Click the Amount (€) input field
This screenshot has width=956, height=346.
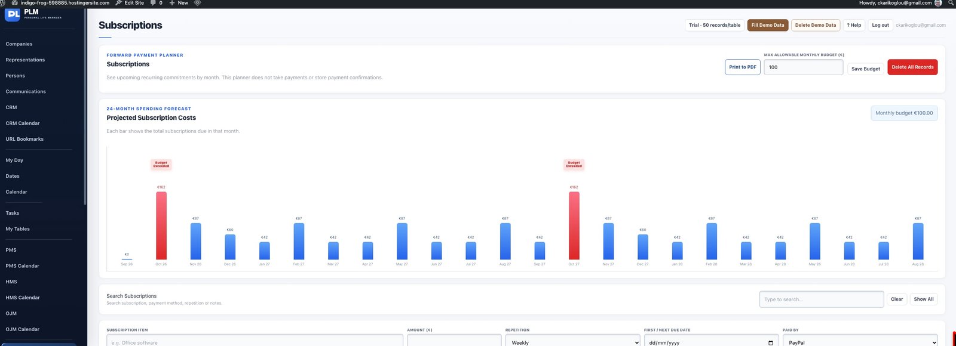click(454, 341)
